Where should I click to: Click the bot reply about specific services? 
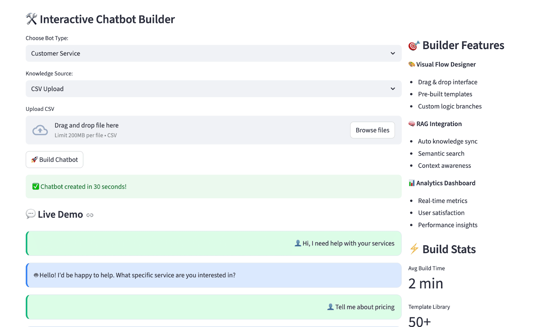coord(135,275)
